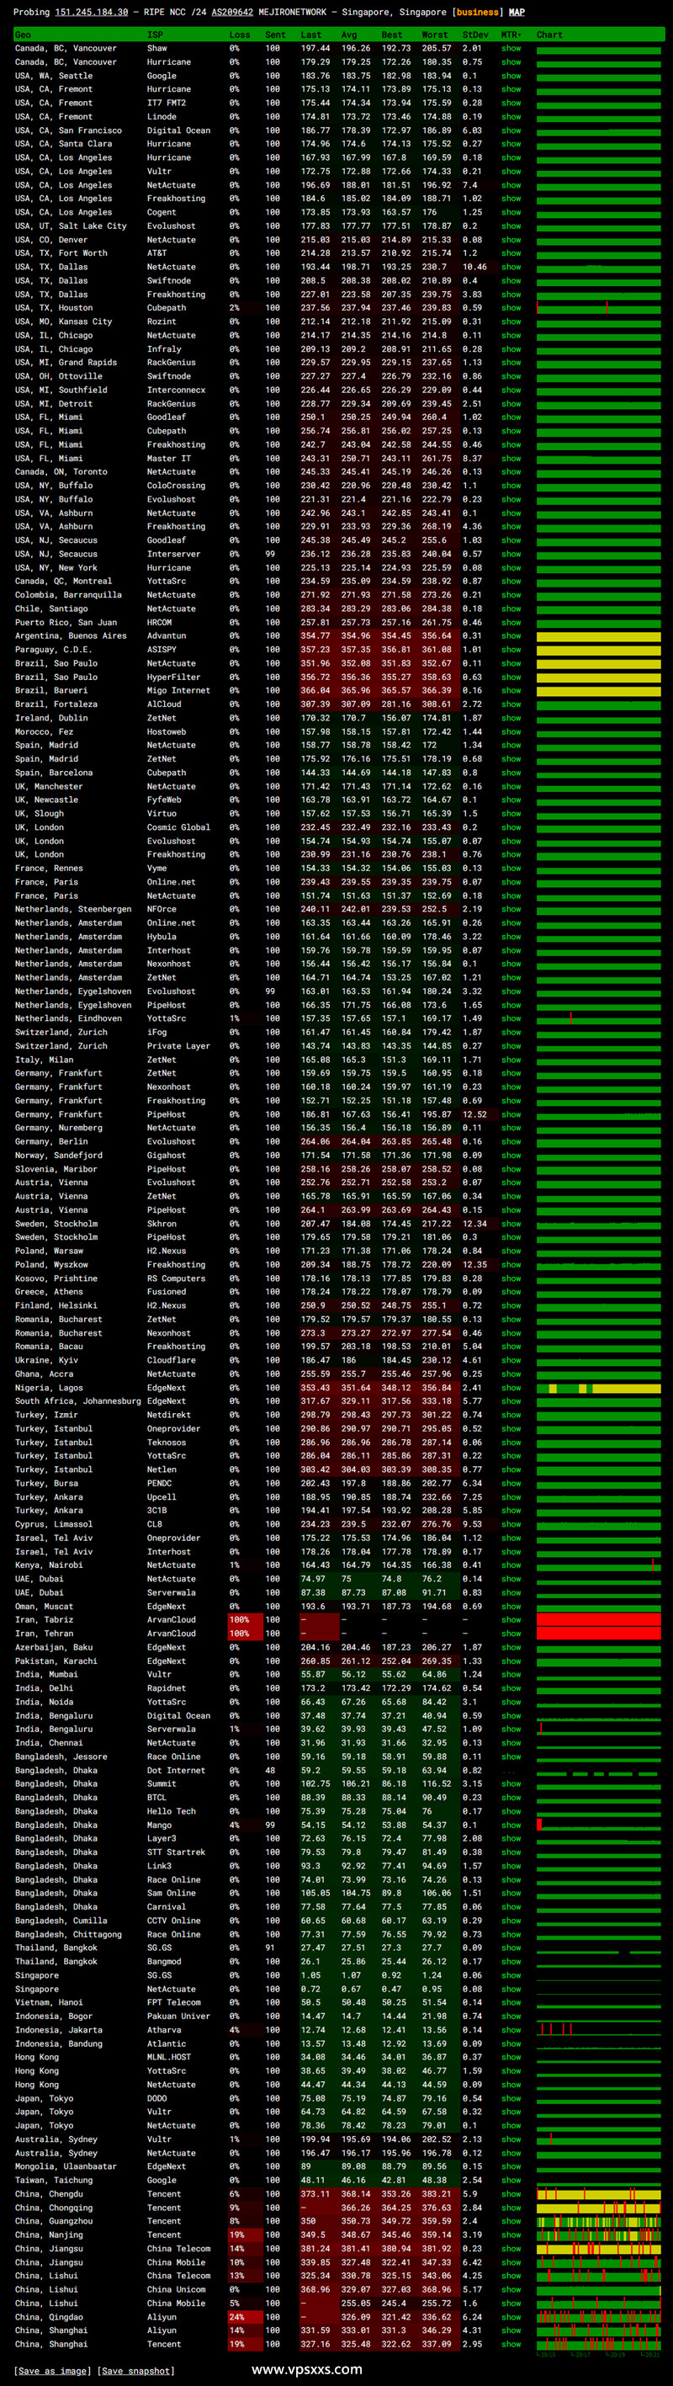Show MTR for Fort Worth AT&T row
Screen dimensions: 673x2386
point(511,252)
